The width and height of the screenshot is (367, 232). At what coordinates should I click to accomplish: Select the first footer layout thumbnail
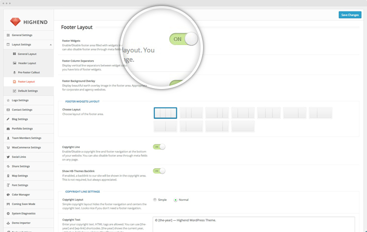[165, 113]
